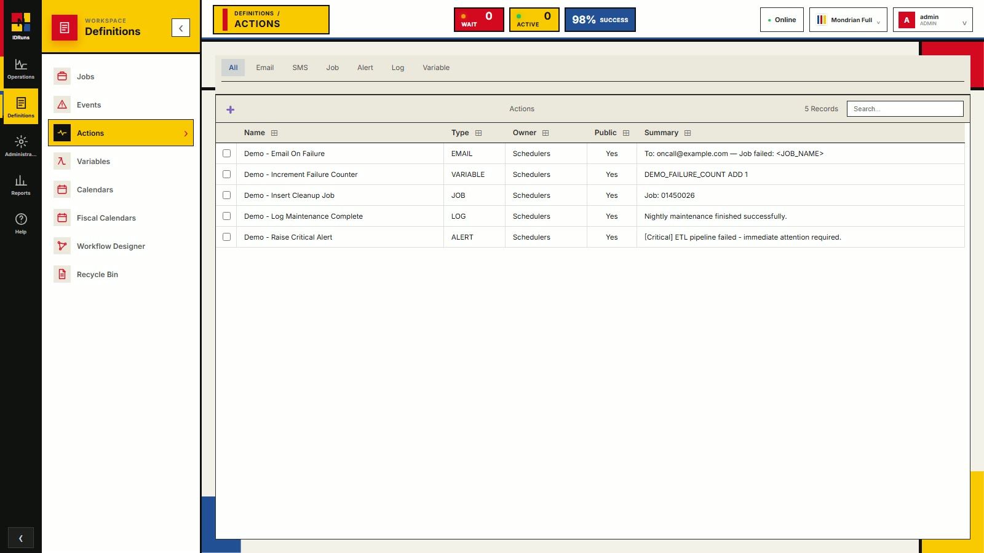Check the Demo - Email On Failure row

(226, 154)
